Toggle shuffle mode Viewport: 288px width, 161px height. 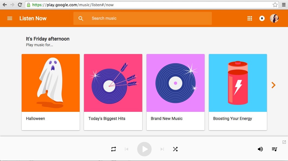175,149
